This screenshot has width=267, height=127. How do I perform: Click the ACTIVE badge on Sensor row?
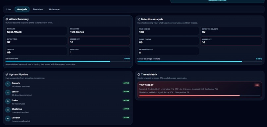coord(126,92)
